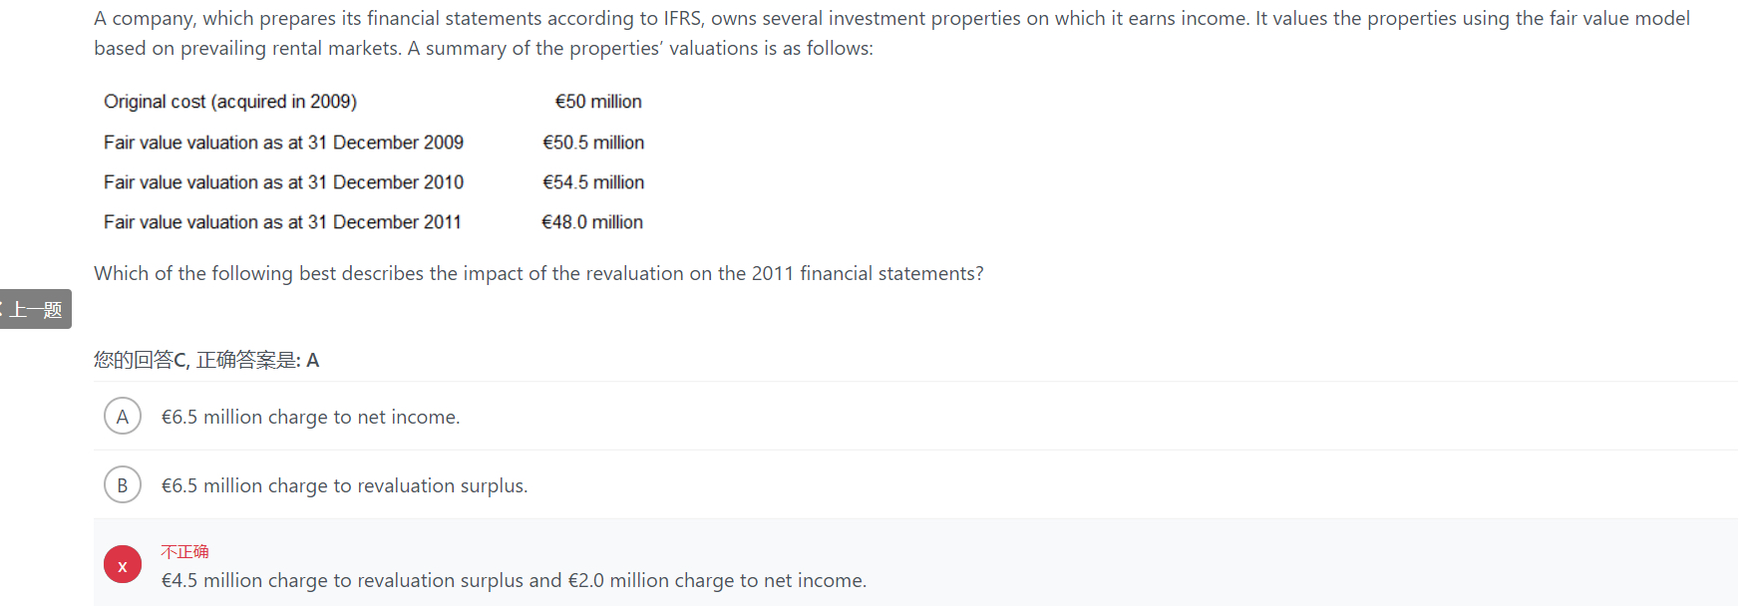The height and width of the screenshot is (606, 1761).
Task: Click the red X wrong-answer icon
Action: 123,565
